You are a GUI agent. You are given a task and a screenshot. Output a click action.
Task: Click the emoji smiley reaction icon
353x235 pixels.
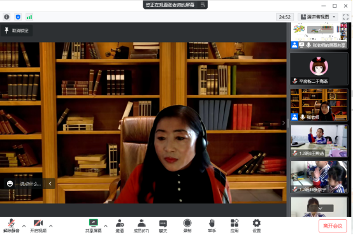coord(10,183)
